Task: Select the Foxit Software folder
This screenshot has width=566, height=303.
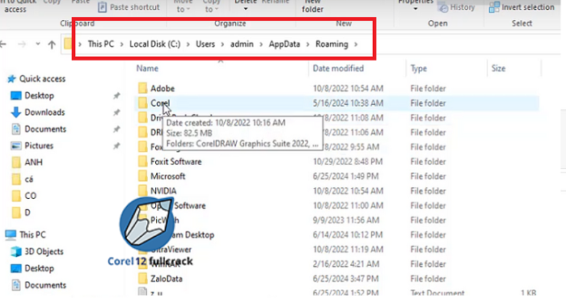Action: click(175, 162)
